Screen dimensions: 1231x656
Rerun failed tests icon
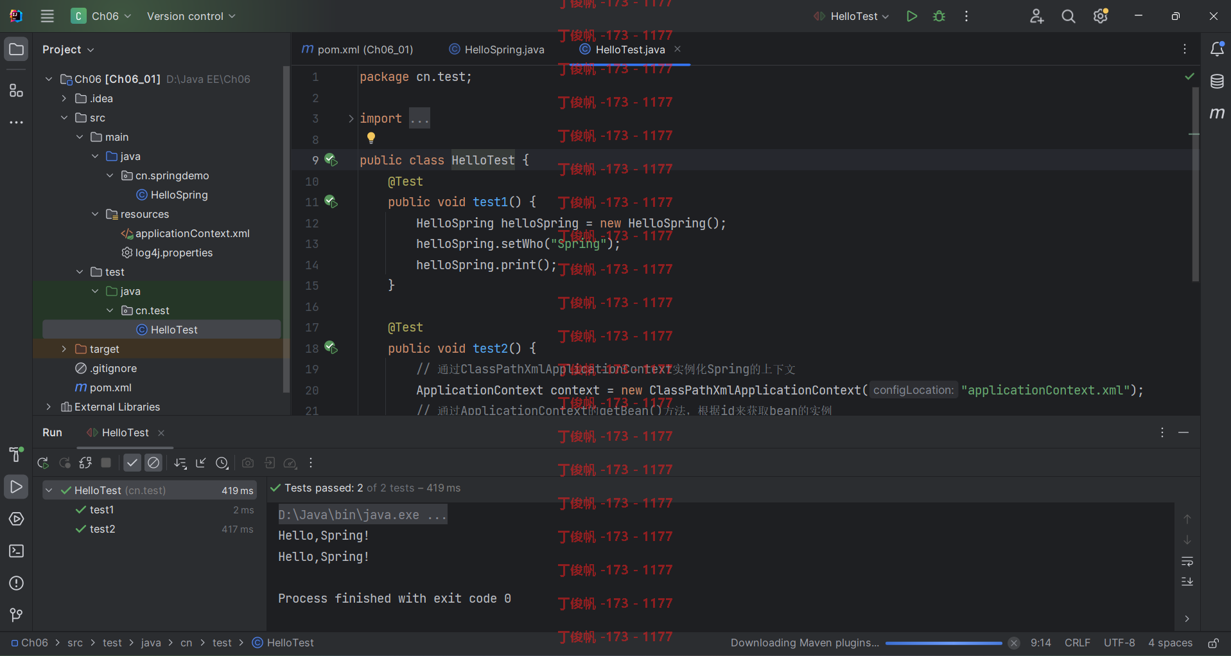tap(65, 463)
